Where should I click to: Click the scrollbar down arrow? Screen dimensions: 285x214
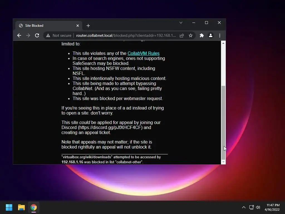(x=223, y=162)
